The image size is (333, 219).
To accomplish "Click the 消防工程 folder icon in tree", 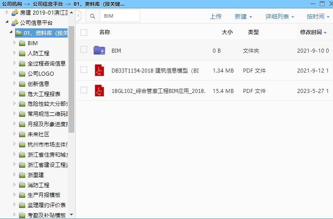I will (22, 185).
